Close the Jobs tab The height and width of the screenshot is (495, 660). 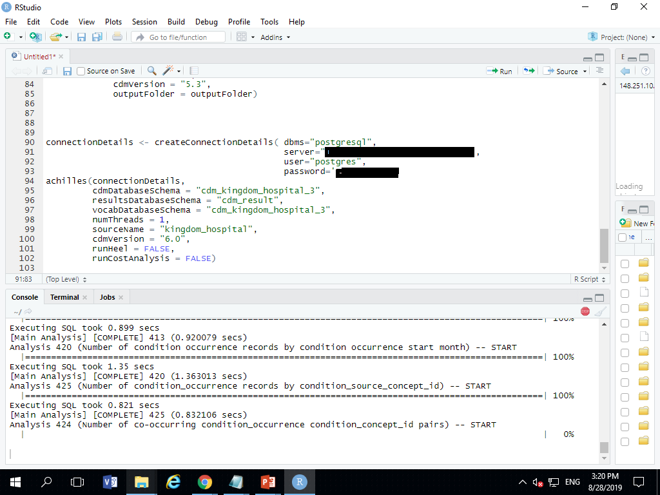(x=121, y=297)
